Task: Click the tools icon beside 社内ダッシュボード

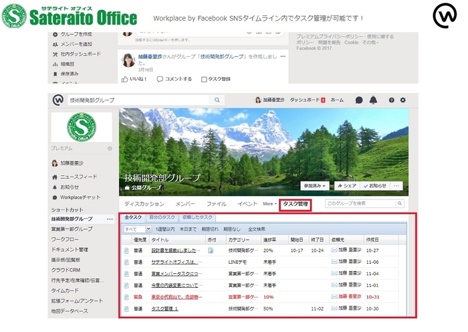Action: tap(55, 54)
